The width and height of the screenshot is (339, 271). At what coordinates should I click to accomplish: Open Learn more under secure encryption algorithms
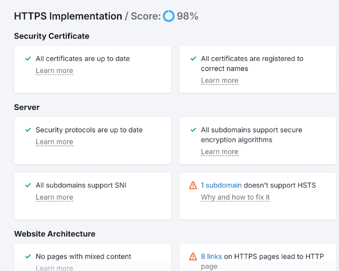[219, 152]
